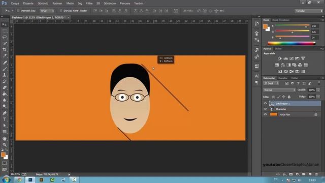
Task: Add Curves adjustment in Ayarlar panel
Action: (x=291, y=58)
